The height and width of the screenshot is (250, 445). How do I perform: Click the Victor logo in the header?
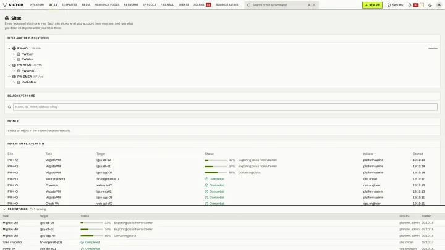13,5
